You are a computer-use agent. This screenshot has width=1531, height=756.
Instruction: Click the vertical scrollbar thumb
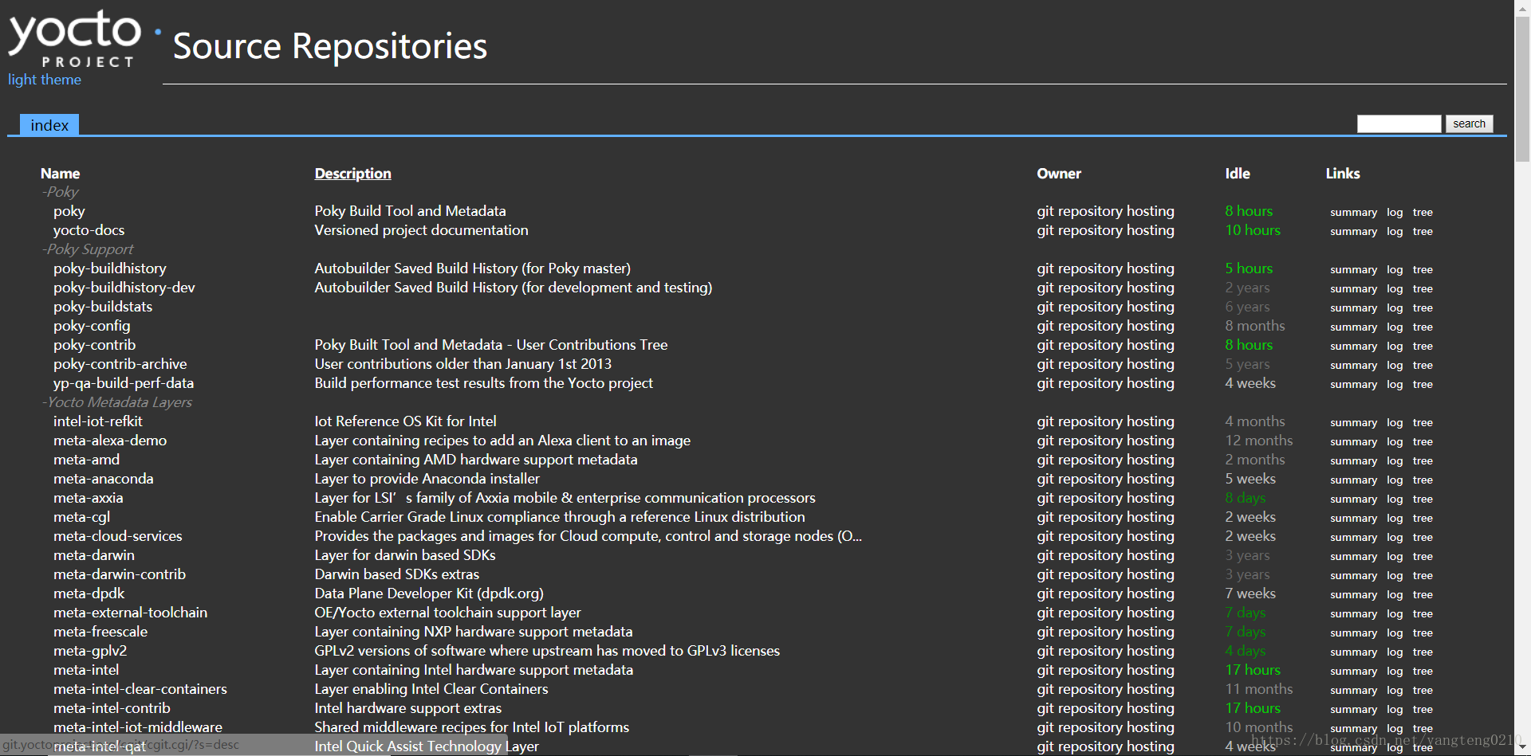1522,88
